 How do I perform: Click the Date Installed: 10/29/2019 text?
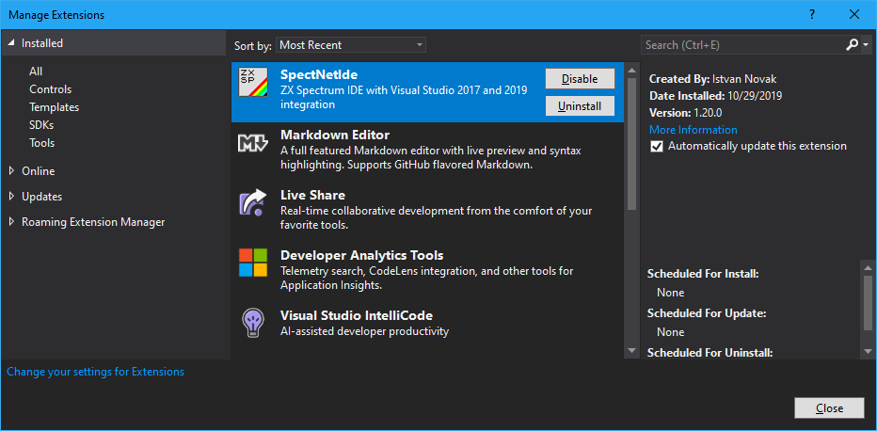tap(715, 96)
